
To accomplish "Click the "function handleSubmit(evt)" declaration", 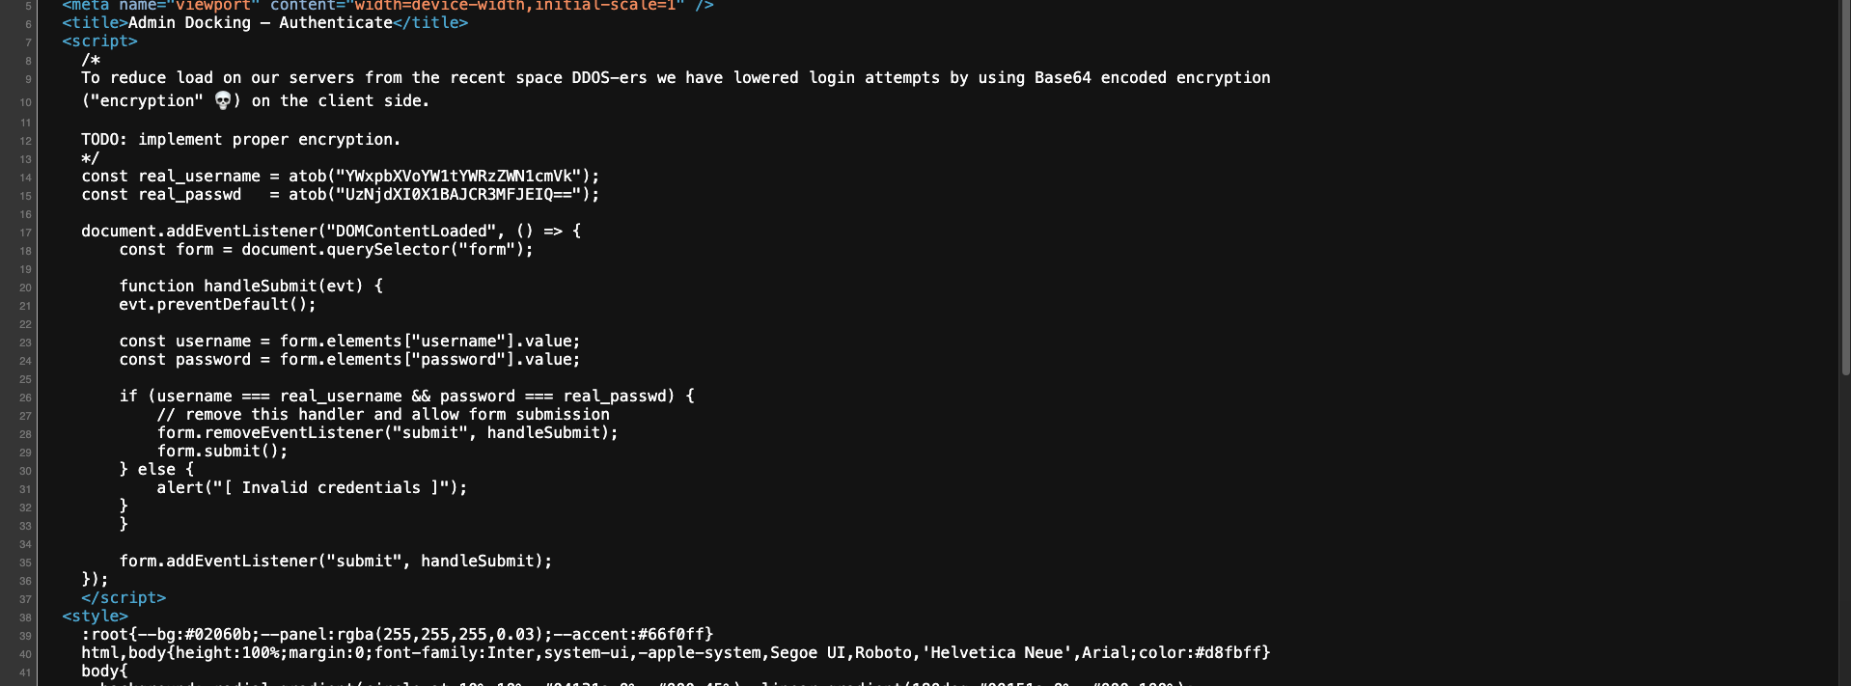I will coord(240,286).
